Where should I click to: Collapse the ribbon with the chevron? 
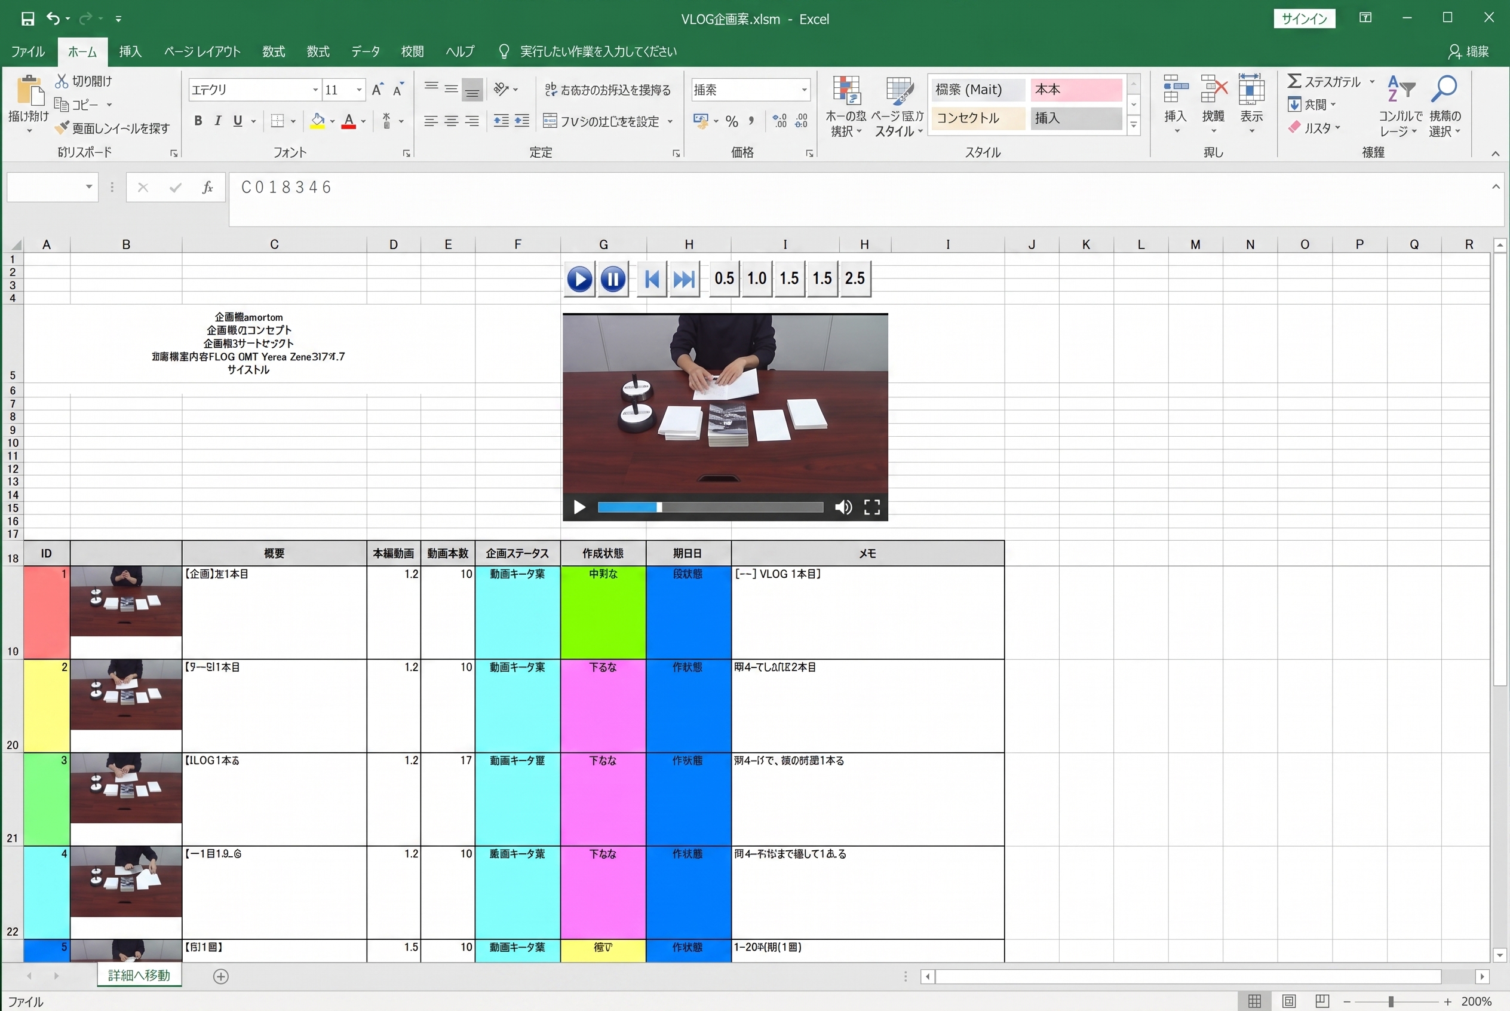pyautogui.click(x=1495, y=154)
